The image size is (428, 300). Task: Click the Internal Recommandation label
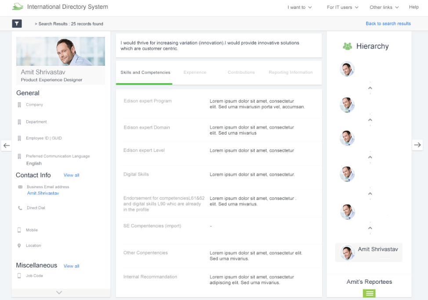(150, 277)
